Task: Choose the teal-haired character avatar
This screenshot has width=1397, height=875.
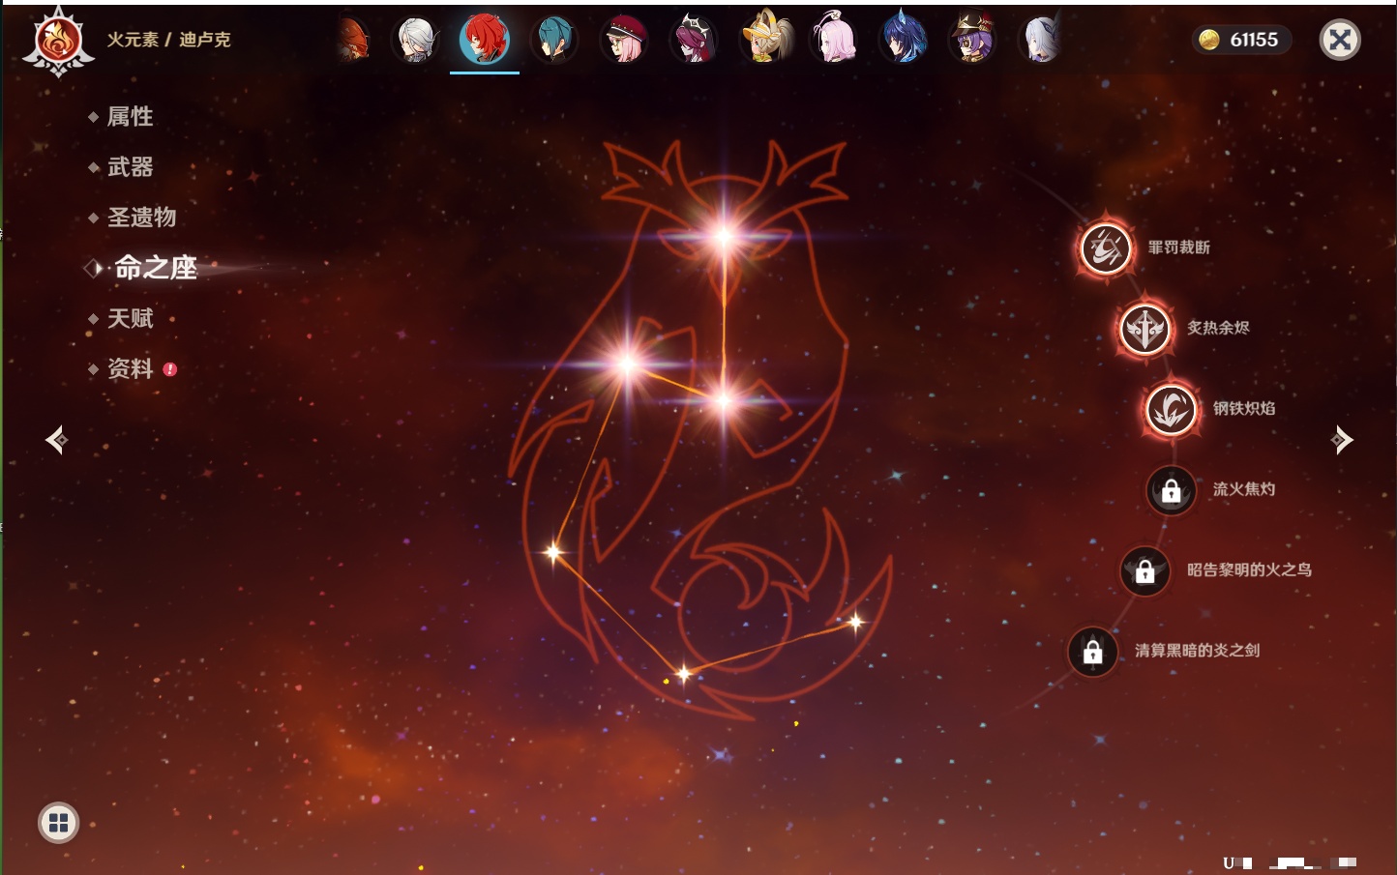Action: pos(554,40)
